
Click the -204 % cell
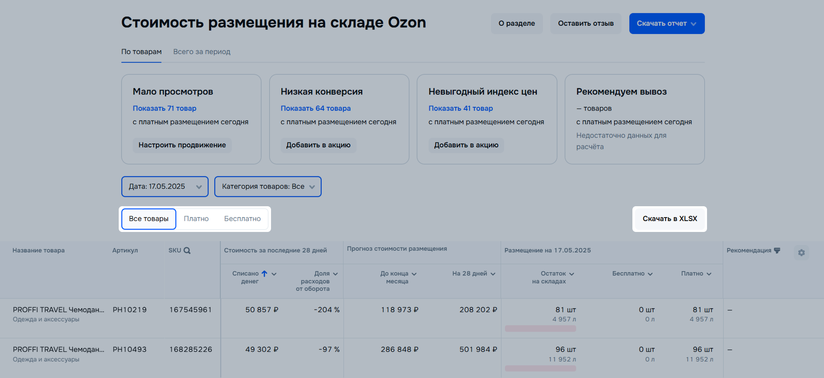coord(326,310)
